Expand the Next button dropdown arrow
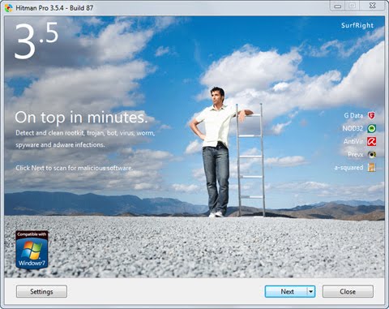389x309 pixels. [x=311, y=291]
